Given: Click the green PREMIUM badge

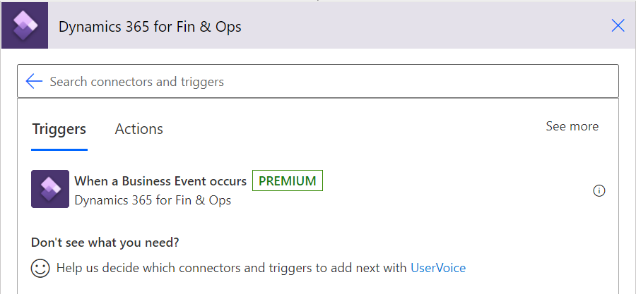Looking at the screenshot, I should tap(288, 180).
